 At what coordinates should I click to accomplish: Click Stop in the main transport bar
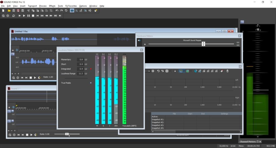coord(33,16)
